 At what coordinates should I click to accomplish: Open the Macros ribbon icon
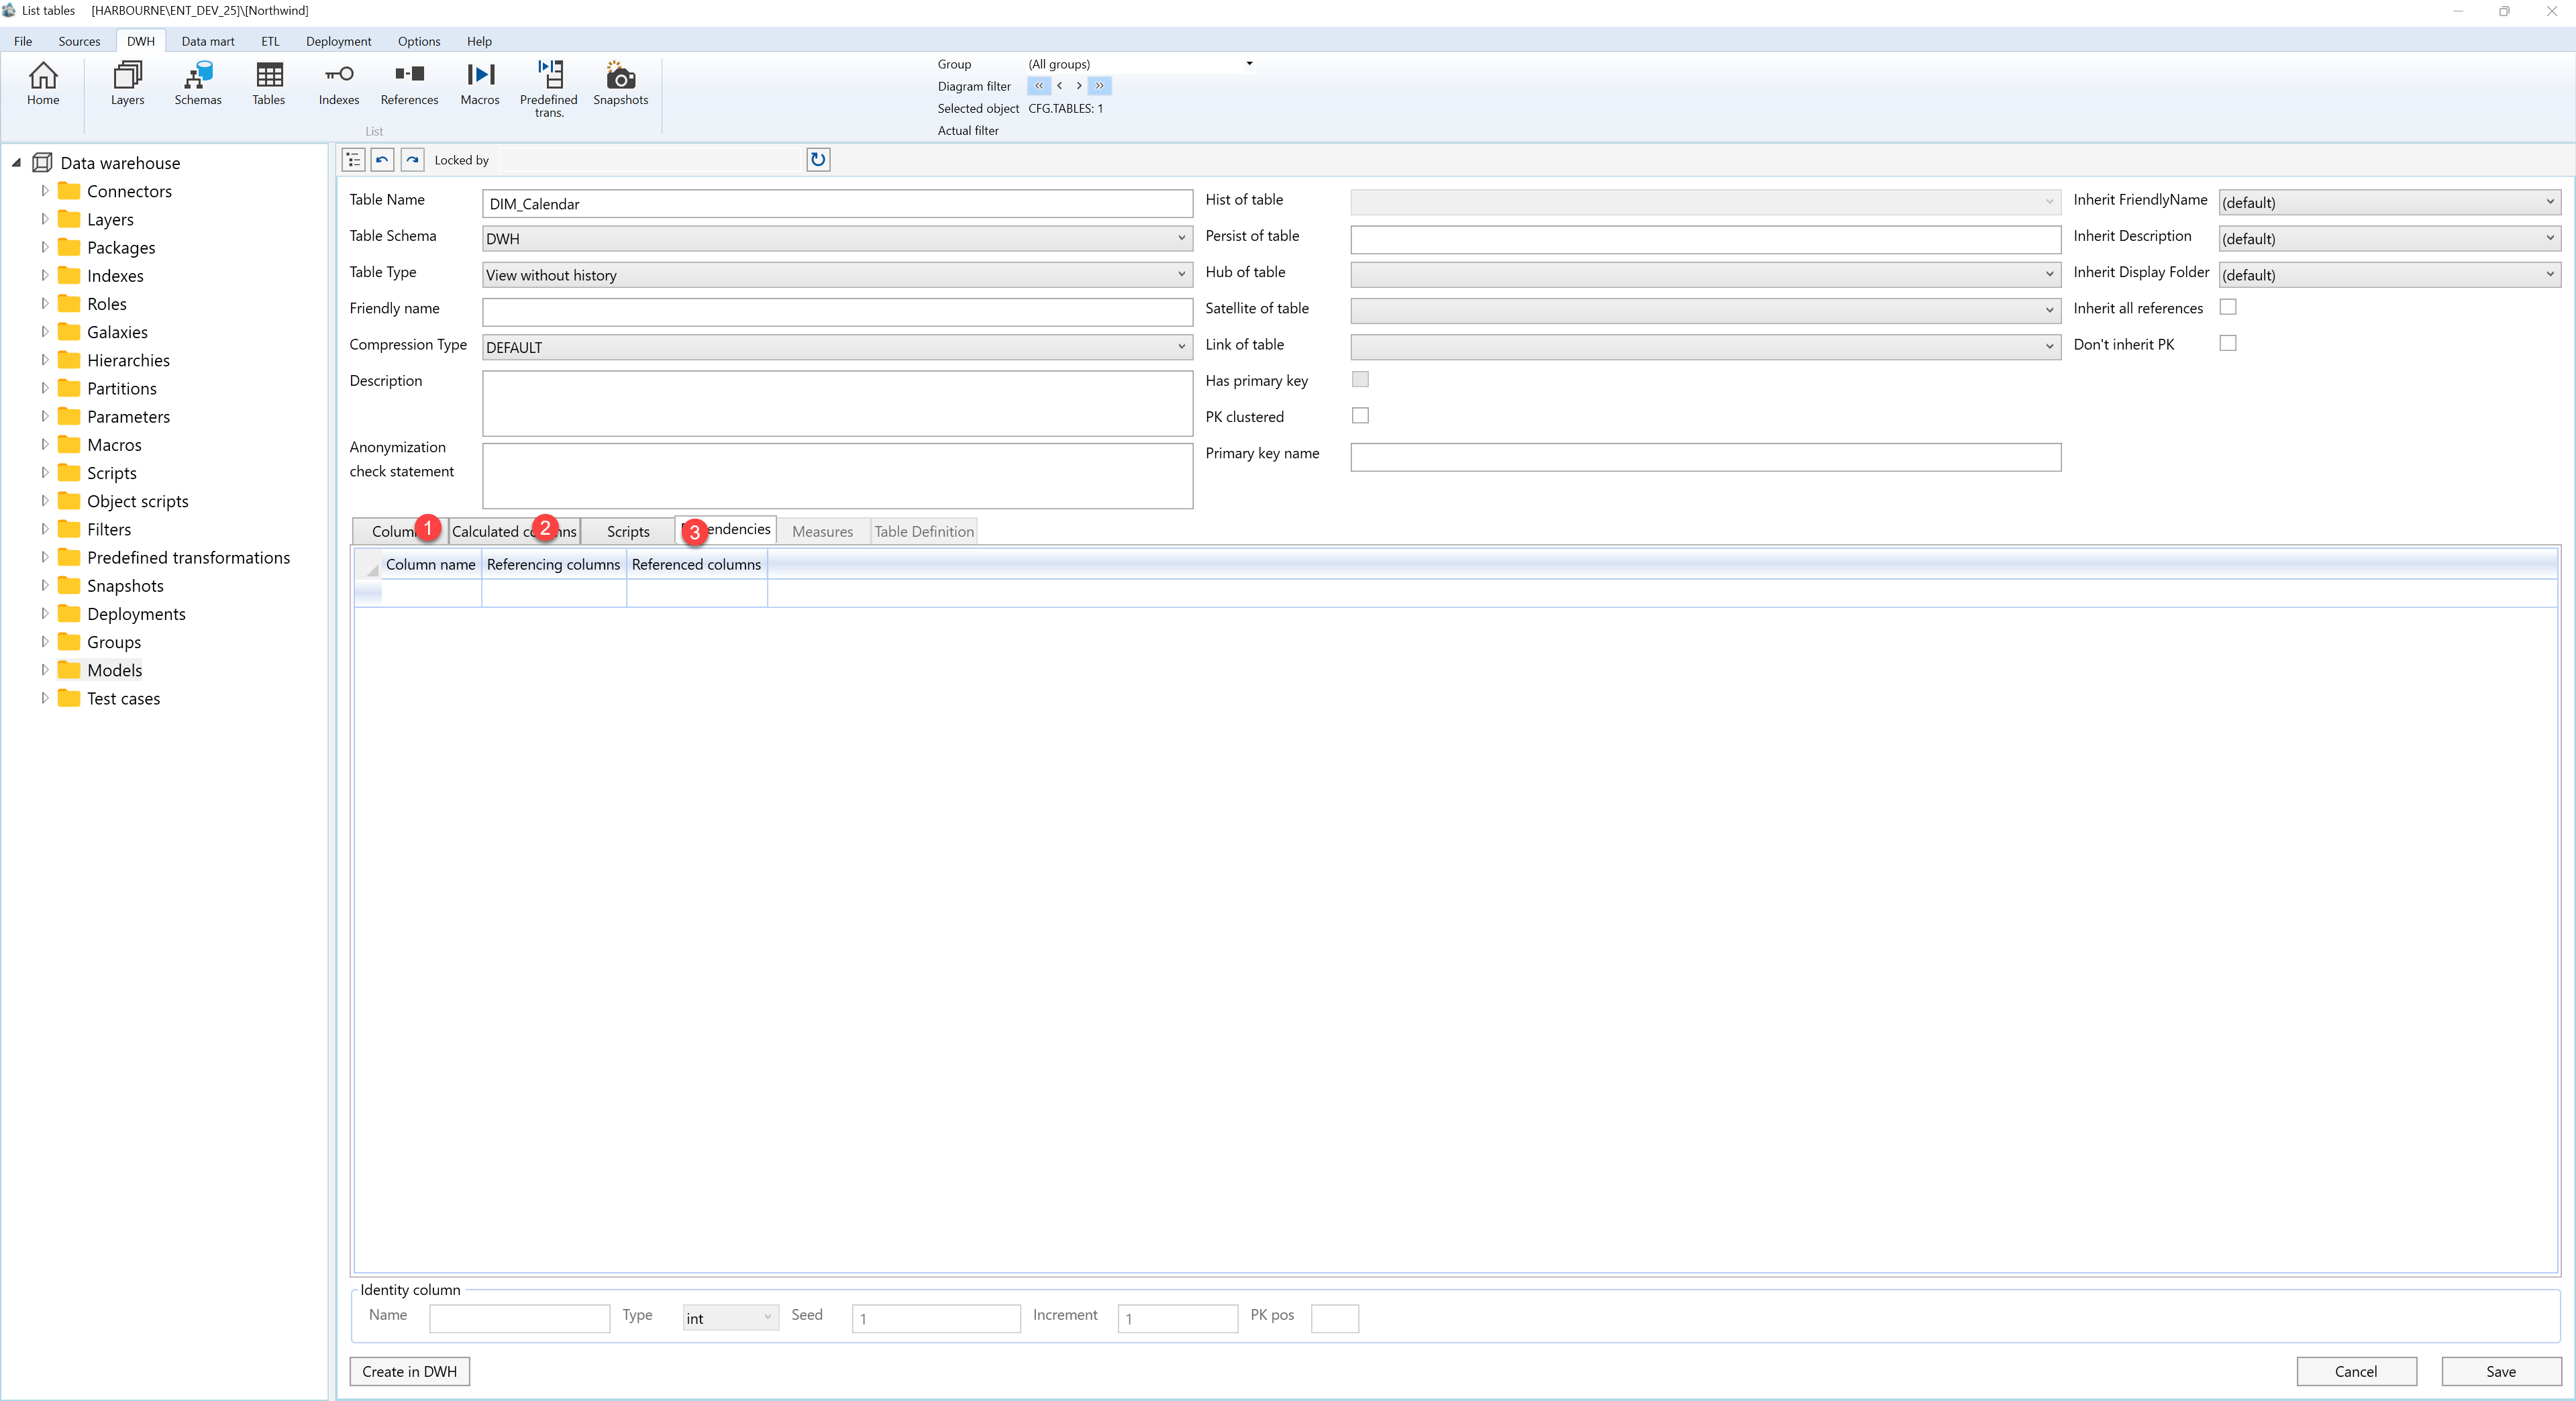(480, 83)
